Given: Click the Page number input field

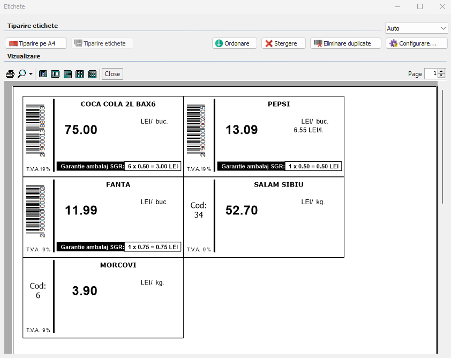Looking at the screenshot, I should pos(431,74).
